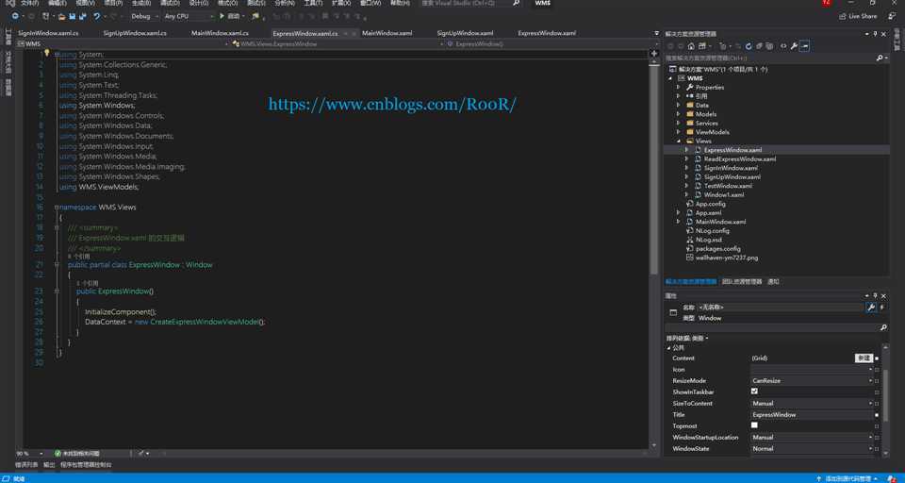Open the Output tab at the bottom

(x=50, y=464)
